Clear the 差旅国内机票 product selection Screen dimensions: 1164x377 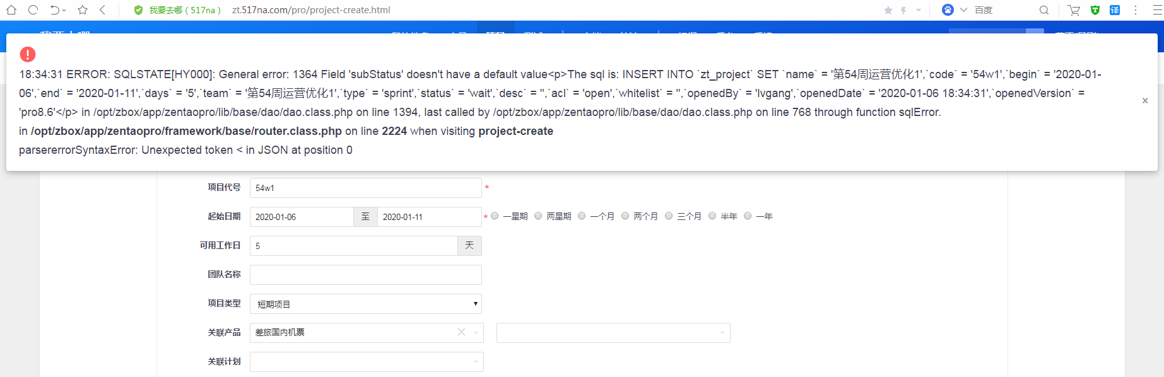tap(461, 332)
